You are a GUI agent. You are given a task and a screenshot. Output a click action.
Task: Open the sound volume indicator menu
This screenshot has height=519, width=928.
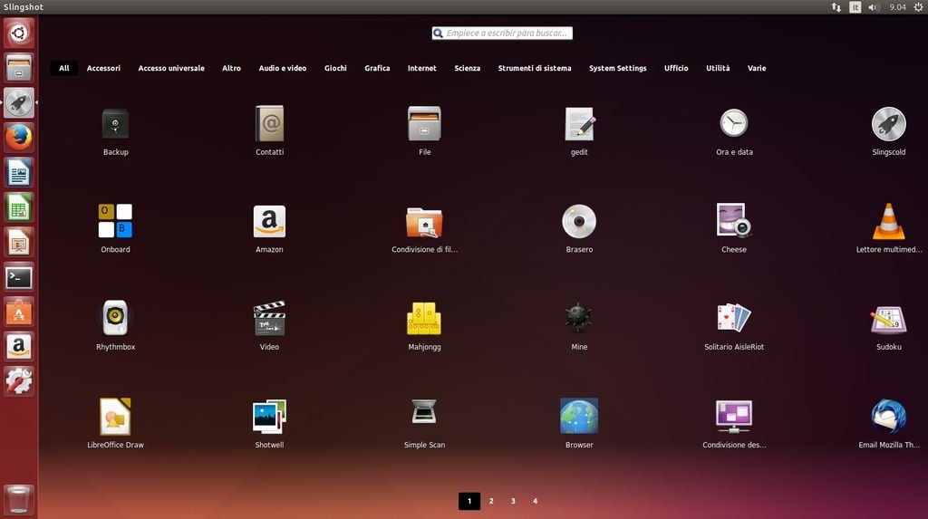[x=874, y=7]
